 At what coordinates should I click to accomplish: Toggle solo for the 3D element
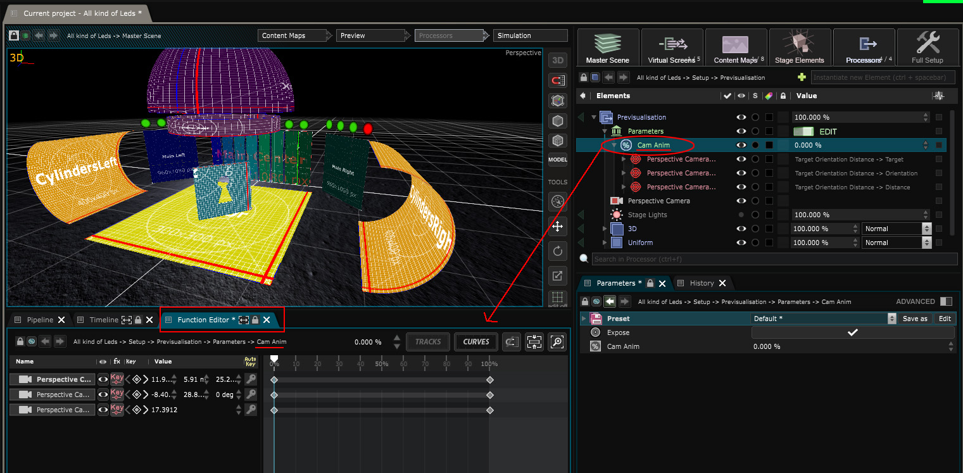tap(755, 229)
